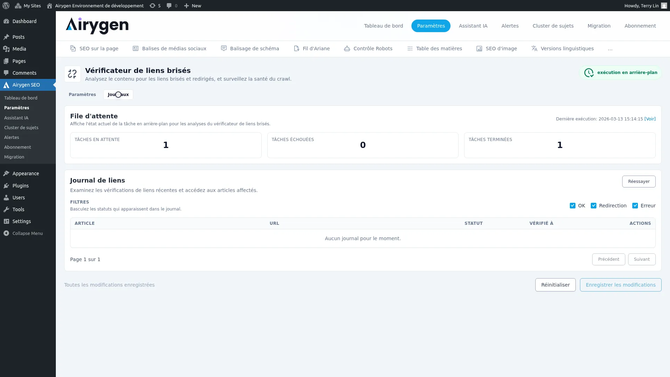Screen dimensions: 670x377
Task: Open the Alertes top tab
Action: tap(510, 26)
